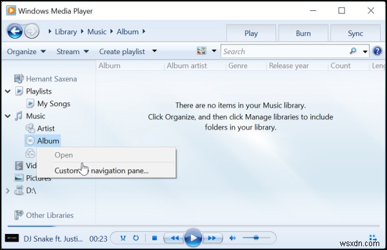Screen dimensions: 387x250
Task: Sort by the Count column header
Action: (x=349, y=66)
